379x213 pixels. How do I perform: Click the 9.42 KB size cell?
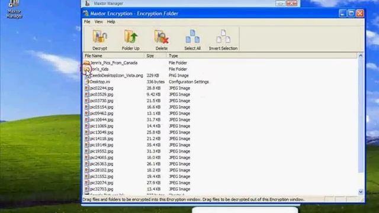click(153, 95)
